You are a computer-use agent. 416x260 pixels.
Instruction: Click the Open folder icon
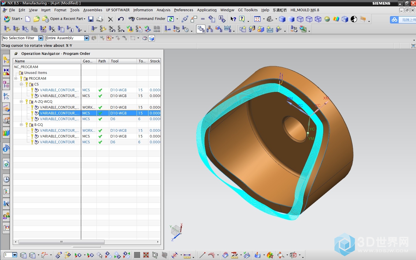point(36,19)
